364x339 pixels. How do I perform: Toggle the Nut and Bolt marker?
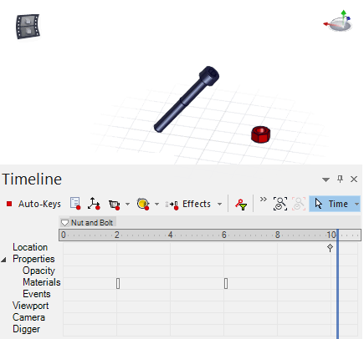[64, 223]
